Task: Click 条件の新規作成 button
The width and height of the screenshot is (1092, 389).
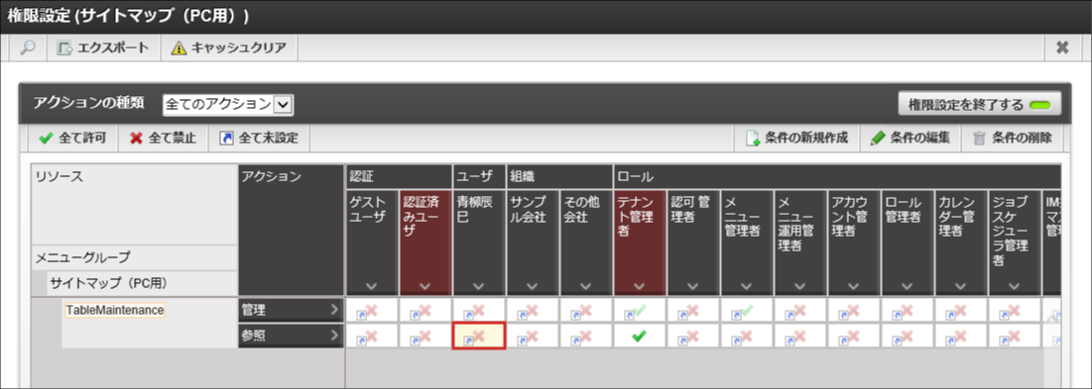Action: [x=796, y=138]
